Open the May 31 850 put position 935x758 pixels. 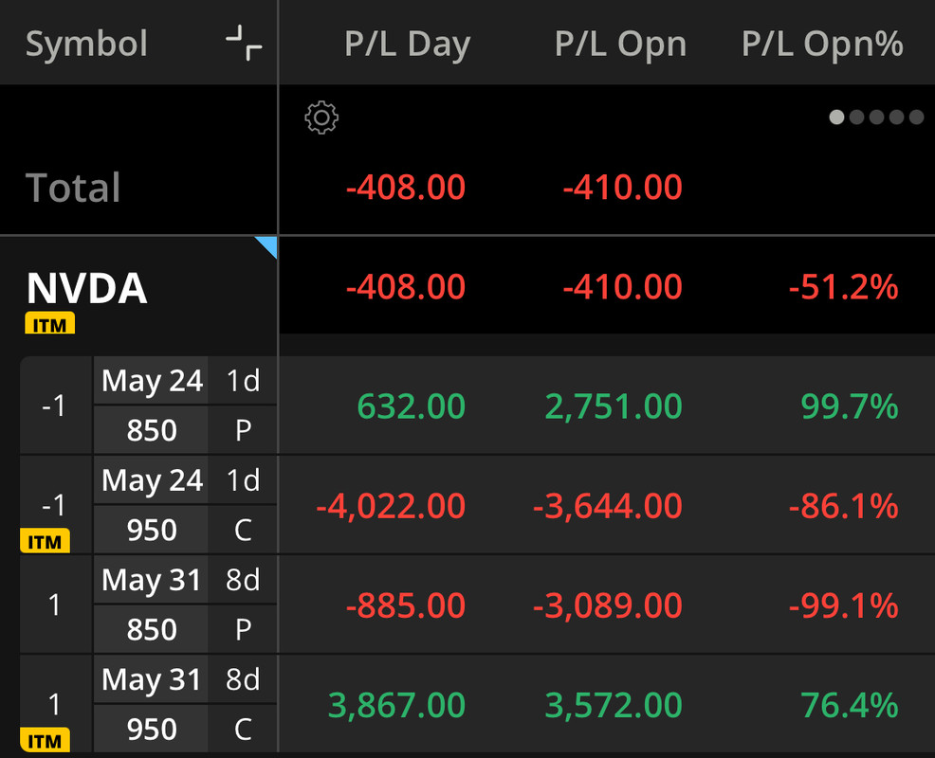[152, 605]
